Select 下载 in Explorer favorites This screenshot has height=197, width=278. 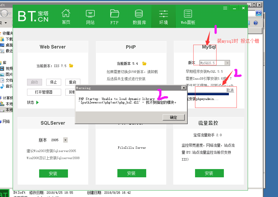[7, 39]
